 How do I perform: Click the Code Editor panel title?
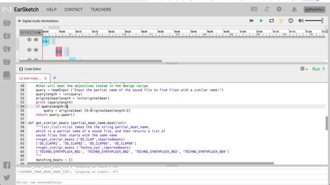click(32, 69)
